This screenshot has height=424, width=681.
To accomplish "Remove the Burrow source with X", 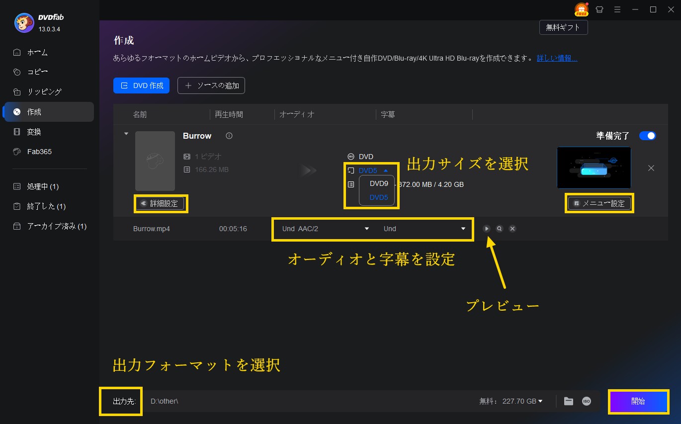I will pos(651,168).
